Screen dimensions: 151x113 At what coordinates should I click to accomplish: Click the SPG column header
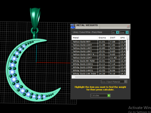(123, 38)
